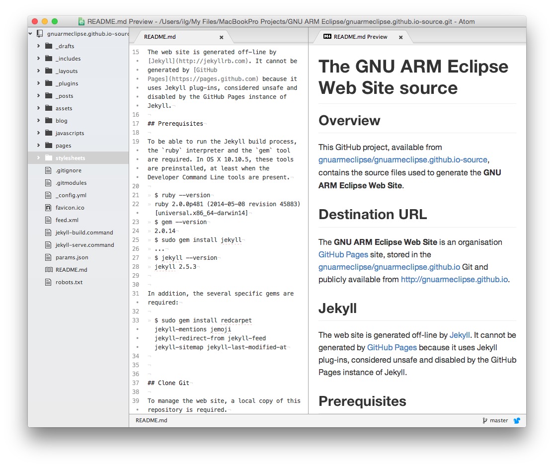Expand the blog folder chevron

pos(39,120)
